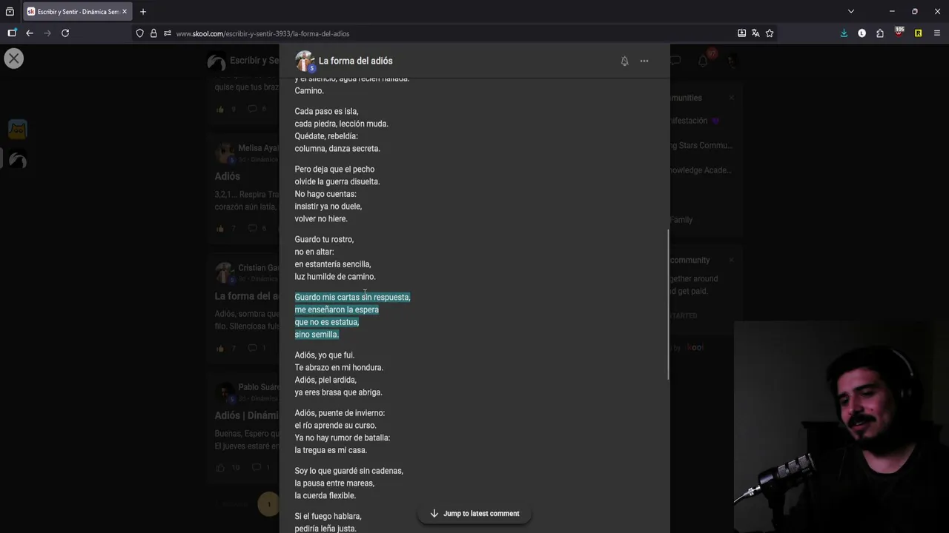949x533 pixels.
Task: Click the translate page icon
Action: click(x=755, y=33)
